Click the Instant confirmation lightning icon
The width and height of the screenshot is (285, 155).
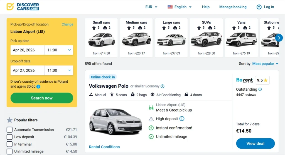151,128
